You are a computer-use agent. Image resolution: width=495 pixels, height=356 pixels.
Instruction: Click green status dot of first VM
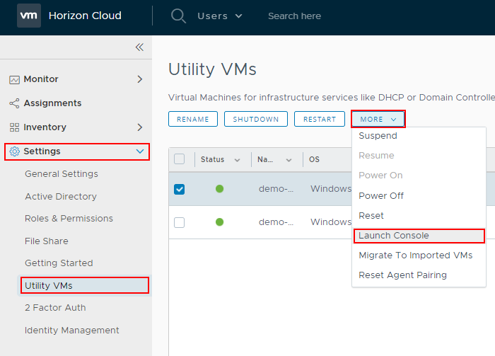[219, 189]
